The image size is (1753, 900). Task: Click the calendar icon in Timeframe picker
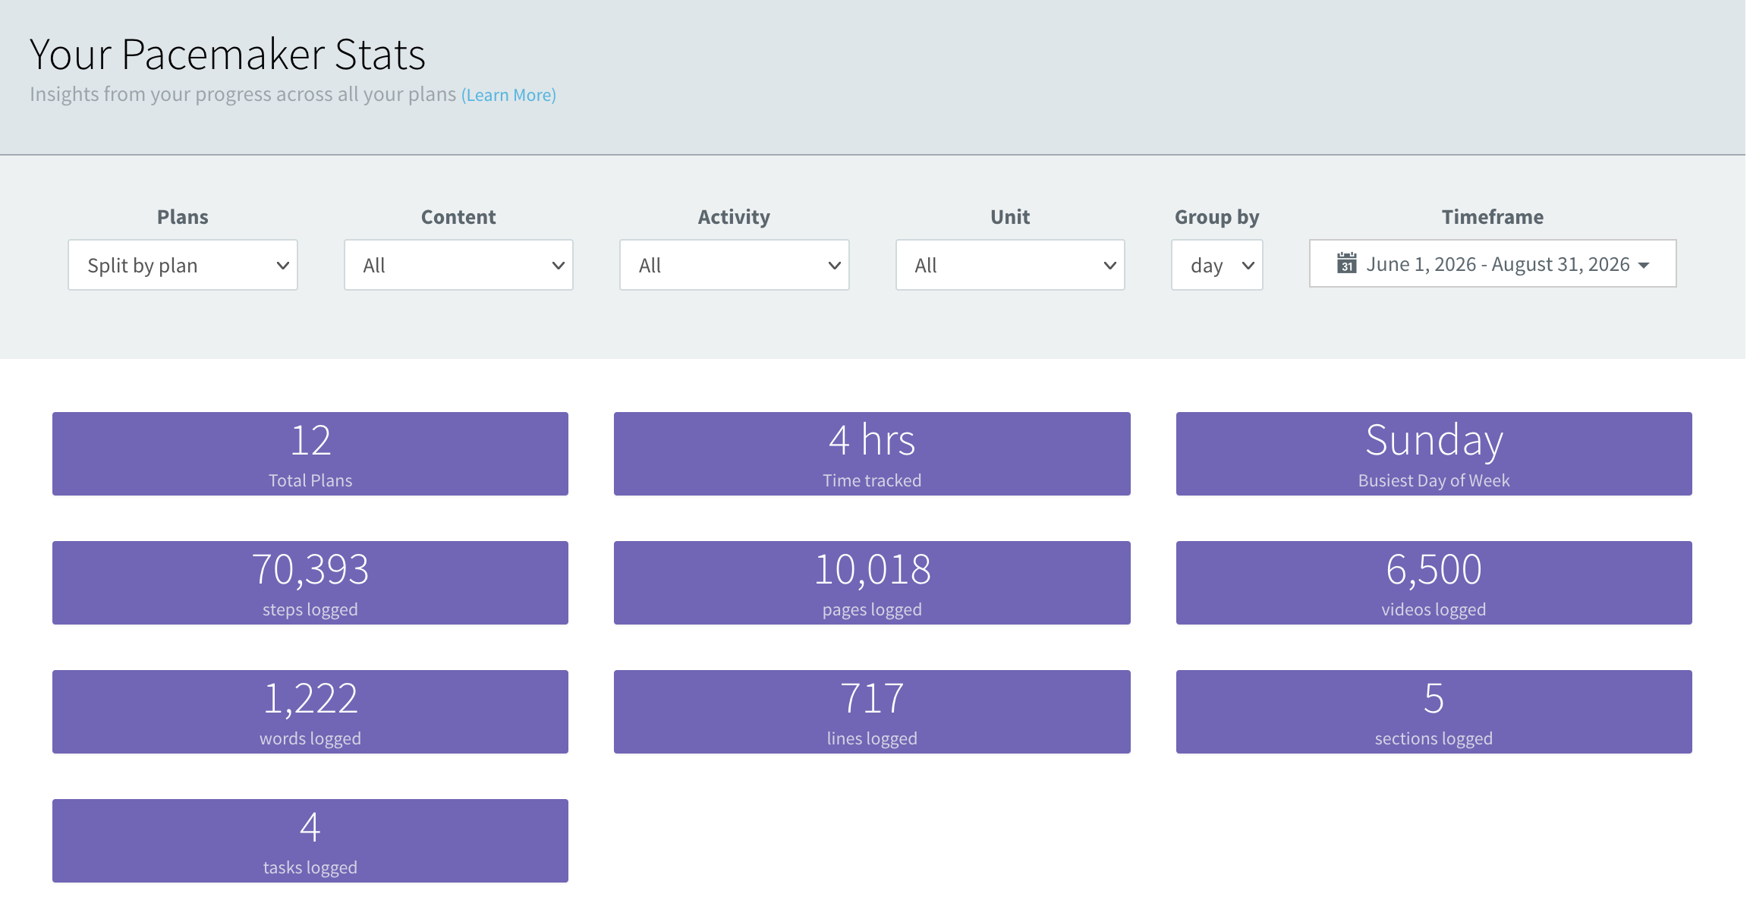(x=1346, y=263)
